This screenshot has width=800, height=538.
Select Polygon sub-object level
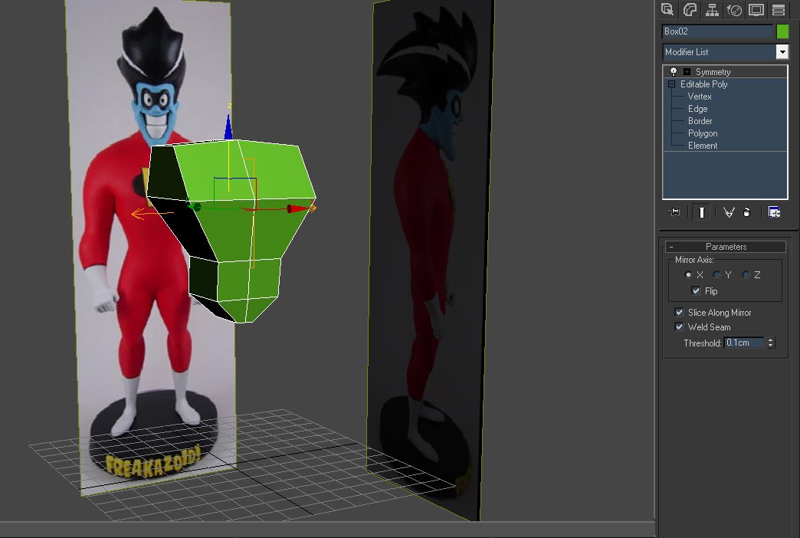[x=703, y=133]
